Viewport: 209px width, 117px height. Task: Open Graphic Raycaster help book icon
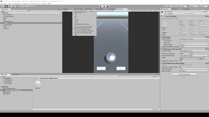(206, 63)
